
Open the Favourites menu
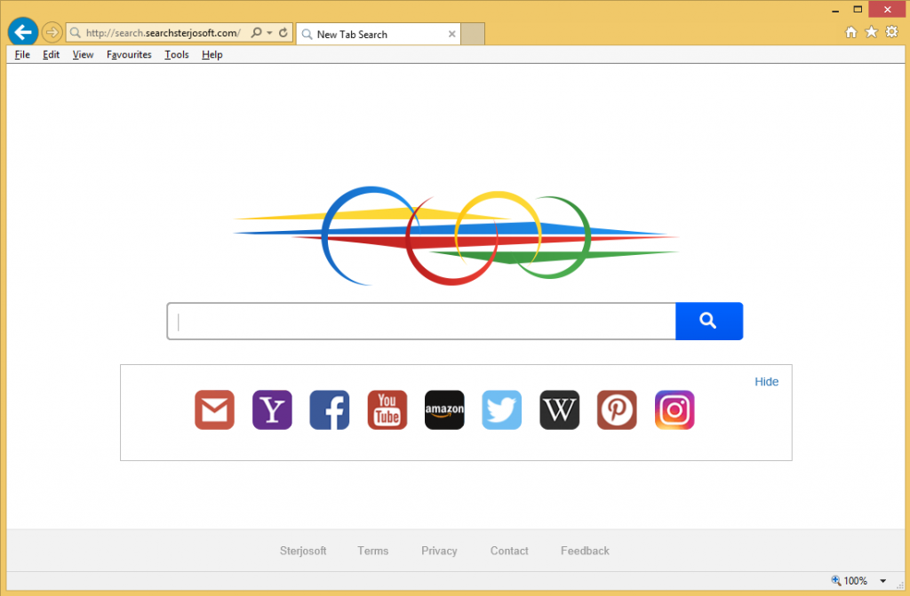point(129,54)
